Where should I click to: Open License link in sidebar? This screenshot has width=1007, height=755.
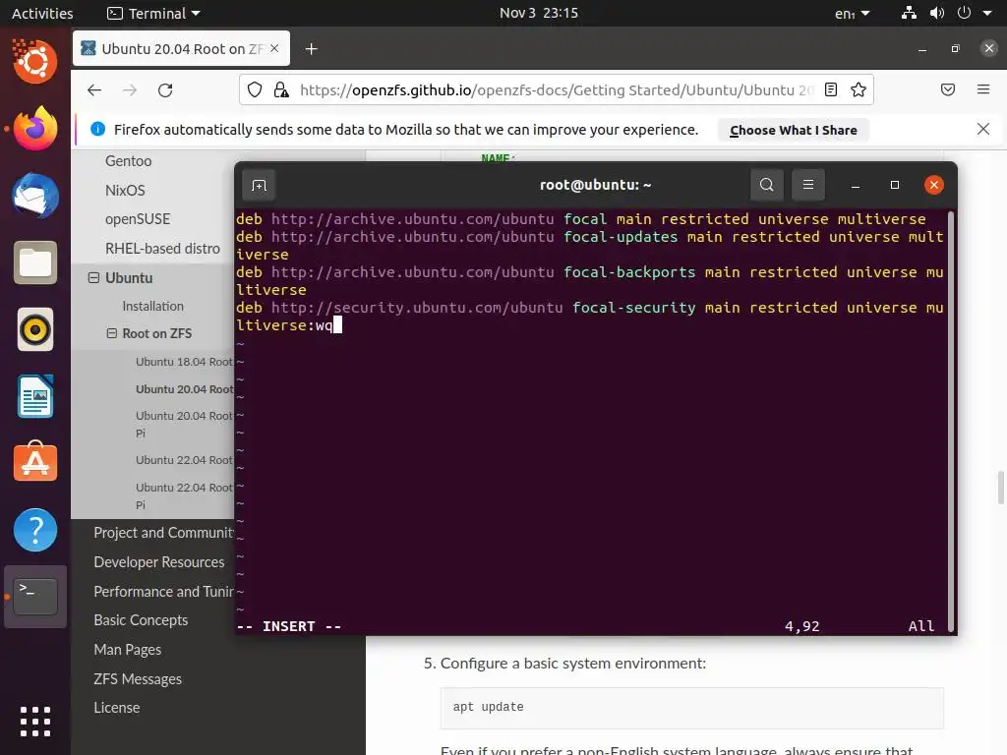117,708
